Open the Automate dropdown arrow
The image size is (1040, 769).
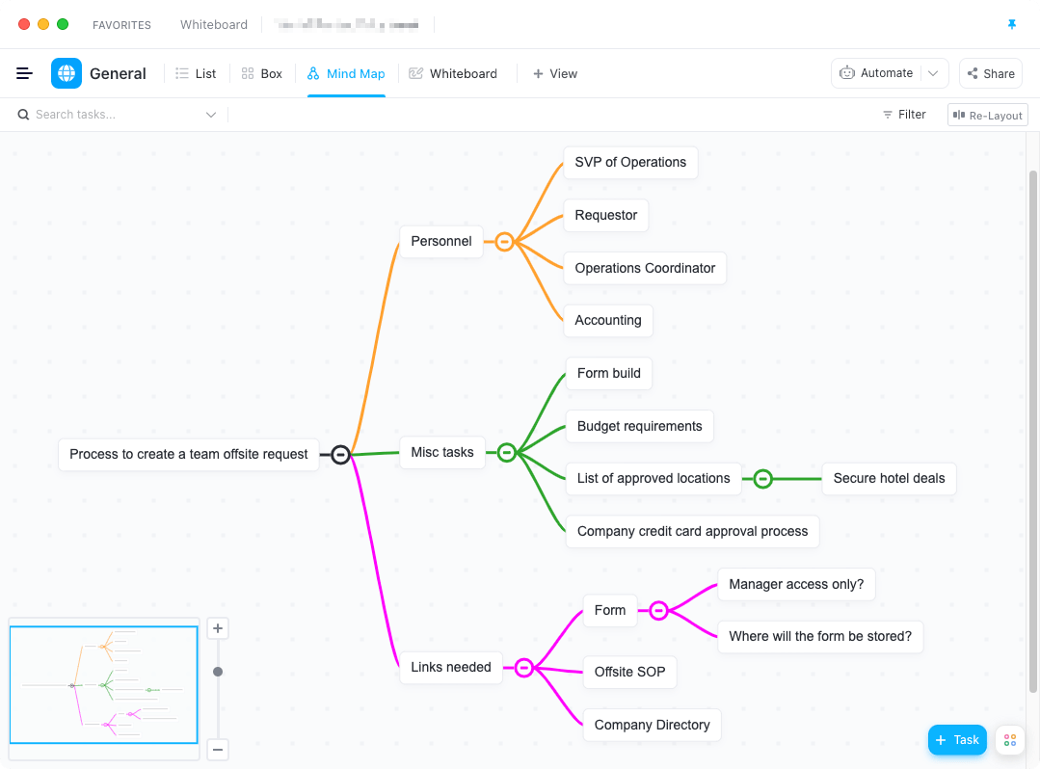pos(933,73)
